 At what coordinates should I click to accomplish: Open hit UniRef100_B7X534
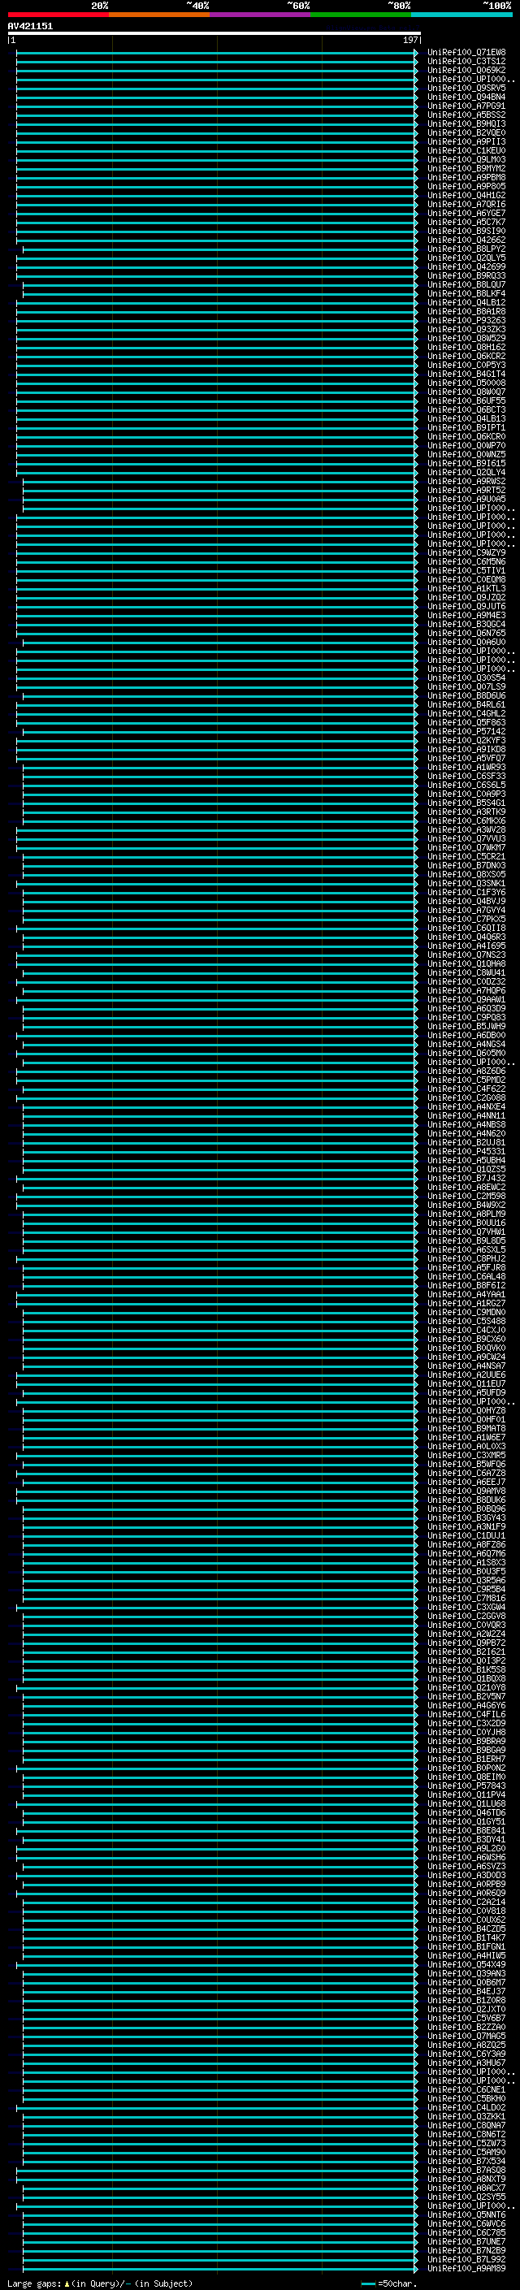466,2161
